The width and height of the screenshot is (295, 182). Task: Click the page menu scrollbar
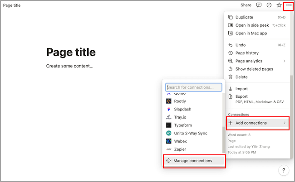click(x=291, y=116)
